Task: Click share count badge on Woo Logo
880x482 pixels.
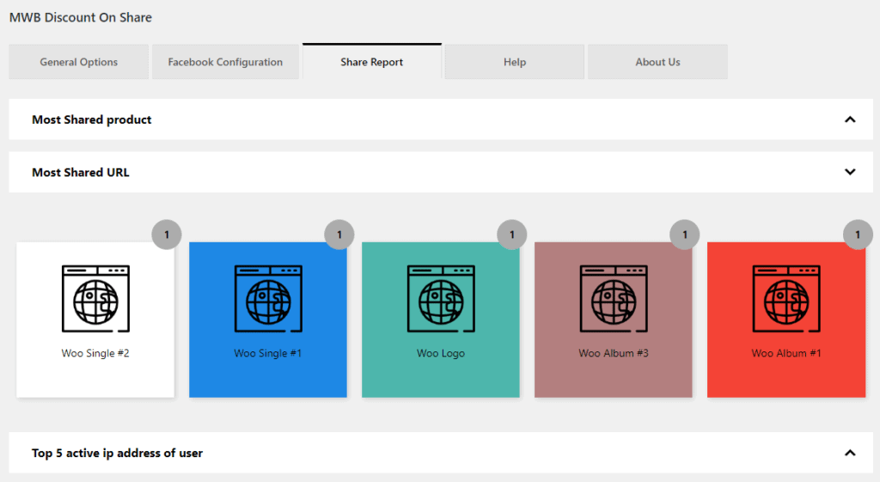Action: [512, 235]
